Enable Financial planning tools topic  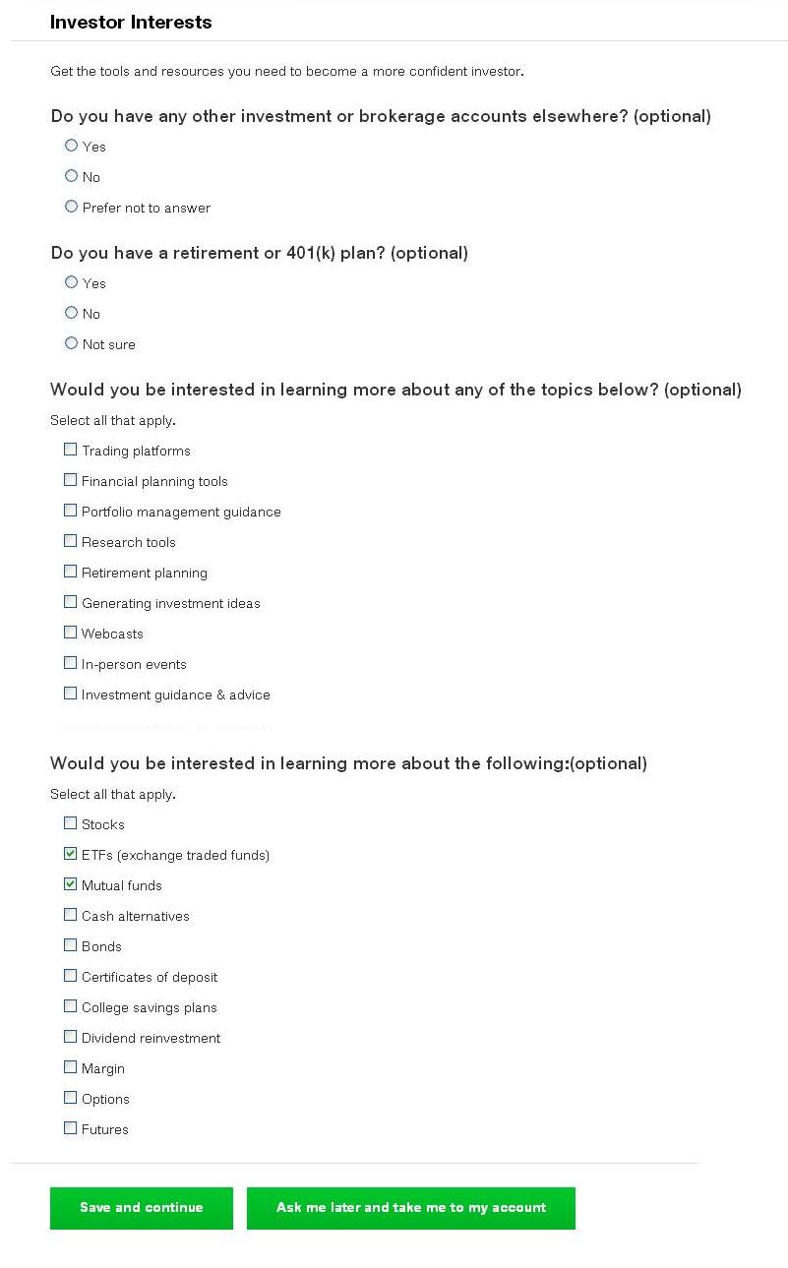70,480
